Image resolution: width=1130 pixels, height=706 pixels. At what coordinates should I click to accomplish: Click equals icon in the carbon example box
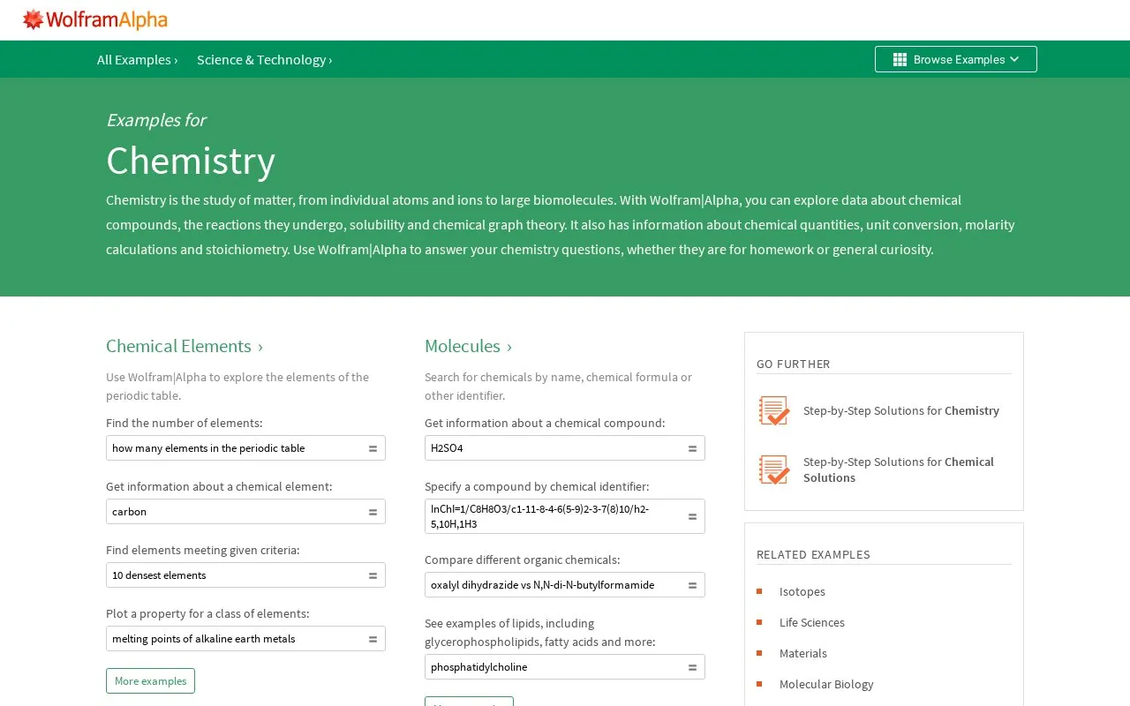[x=373, y=512]
